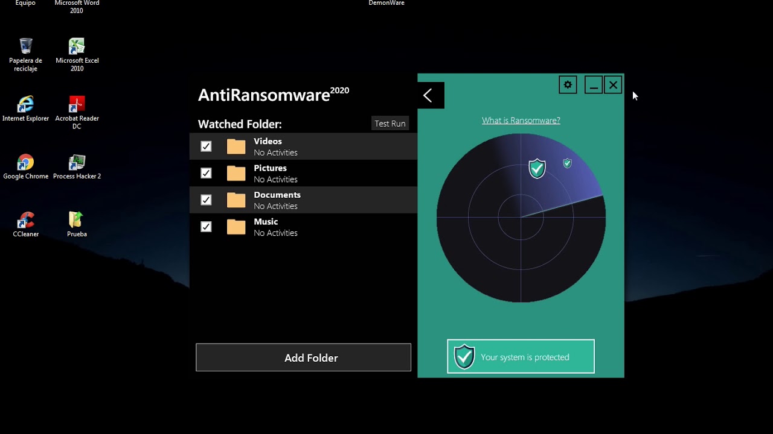This screenshot has height=434, width=773.
Task: Click the Watched Folder heading
Action: 240,124
